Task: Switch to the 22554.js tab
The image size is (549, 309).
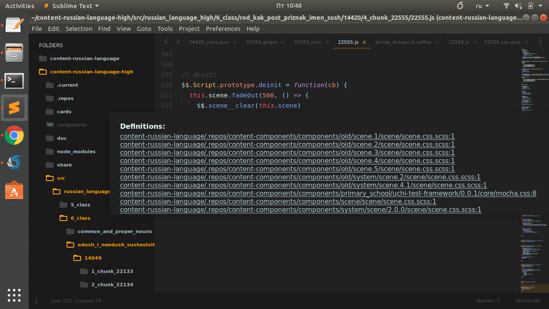Action: click(459, 42)
